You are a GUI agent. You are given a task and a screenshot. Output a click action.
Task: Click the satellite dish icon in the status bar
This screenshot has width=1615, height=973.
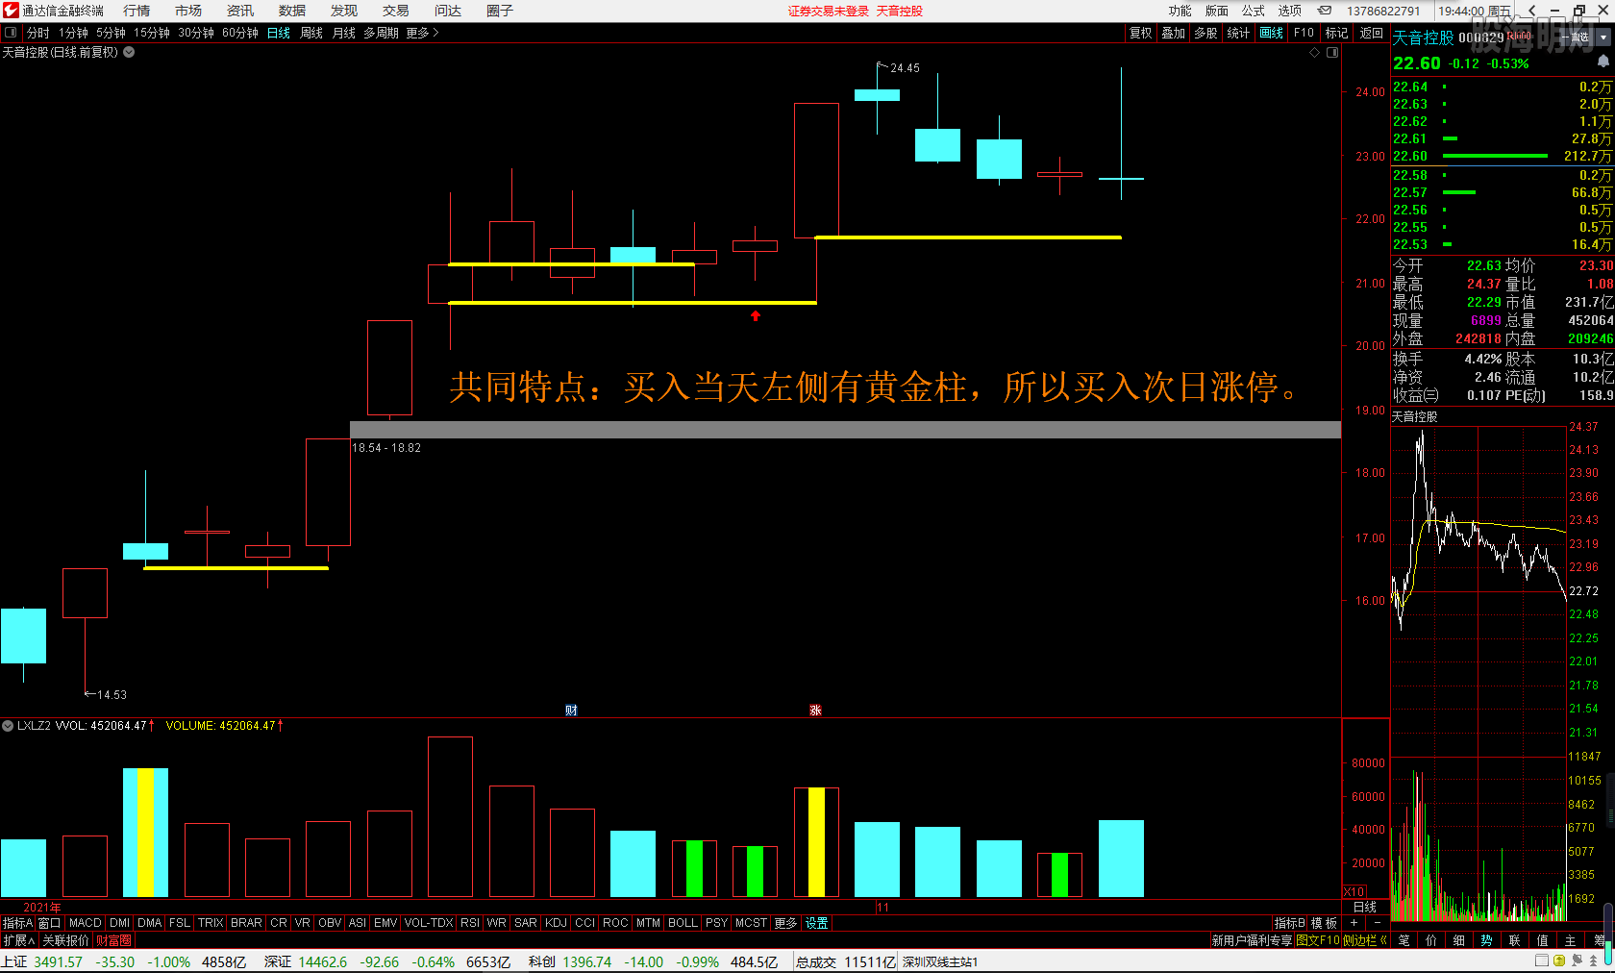[x=1578, y=961]
